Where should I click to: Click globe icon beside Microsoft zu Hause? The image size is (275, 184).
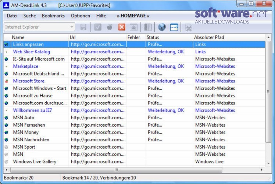7,96
